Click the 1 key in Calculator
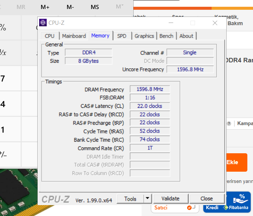The width and height of the screenshot is (253, 216). [x=10, y=129]
